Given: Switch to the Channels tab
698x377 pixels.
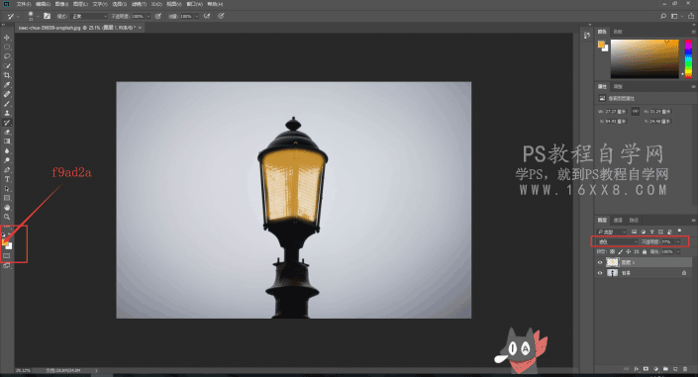Looking at the screenshot, I should pos(618,220).
